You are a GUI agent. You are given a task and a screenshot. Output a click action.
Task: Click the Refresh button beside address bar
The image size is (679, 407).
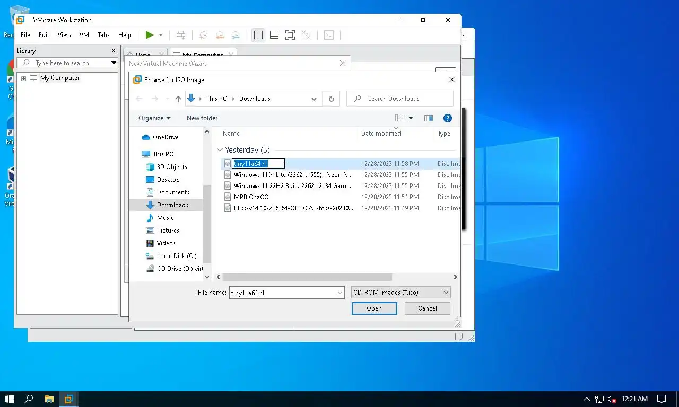[x=332, y=99]
